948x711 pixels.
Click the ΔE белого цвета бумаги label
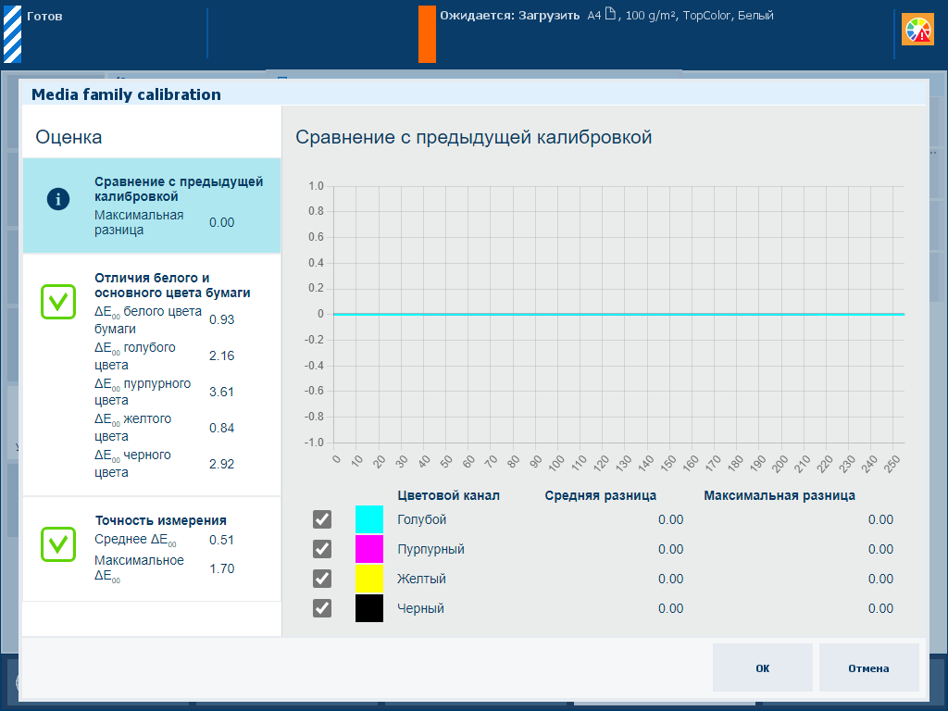[148, 319]
